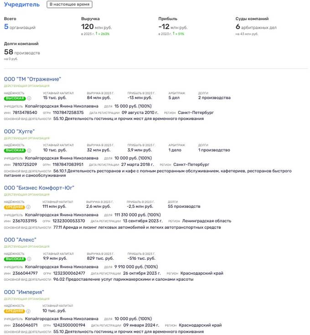Screen dimensions: 310x335
Task: Open info icon for Бизнес Комфорт-Юг reliability
Action: pyautogui.click(x=29, y=207)
